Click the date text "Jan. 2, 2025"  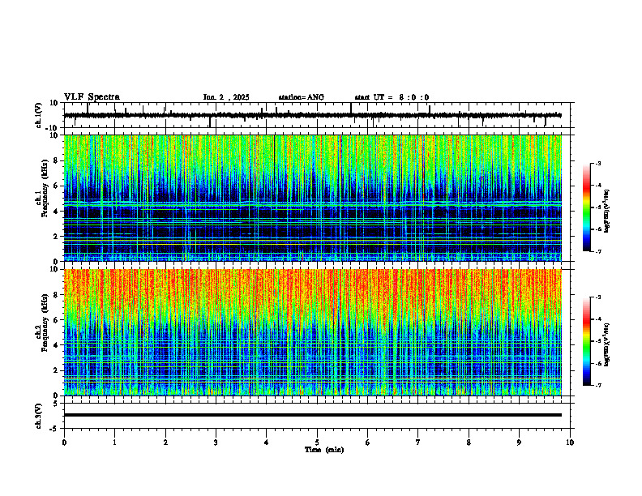tap(226, 97)
